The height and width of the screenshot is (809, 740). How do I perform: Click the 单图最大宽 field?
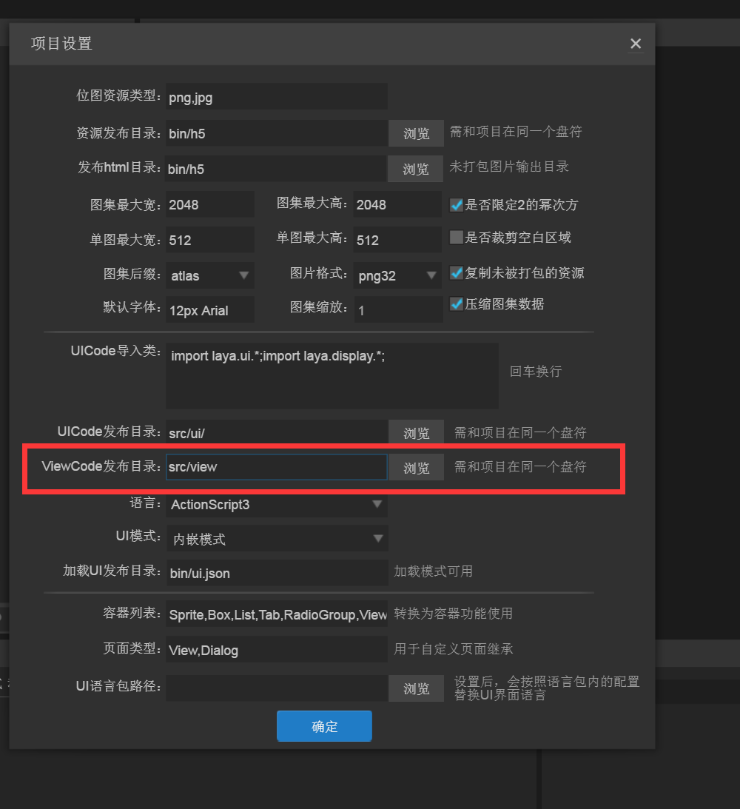tap(210, 240)
